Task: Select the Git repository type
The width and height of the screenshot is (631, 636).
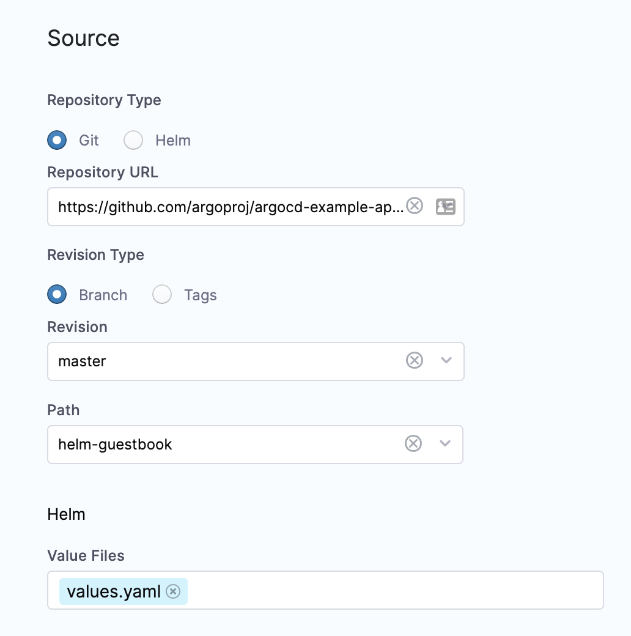Action: point(56,140)
